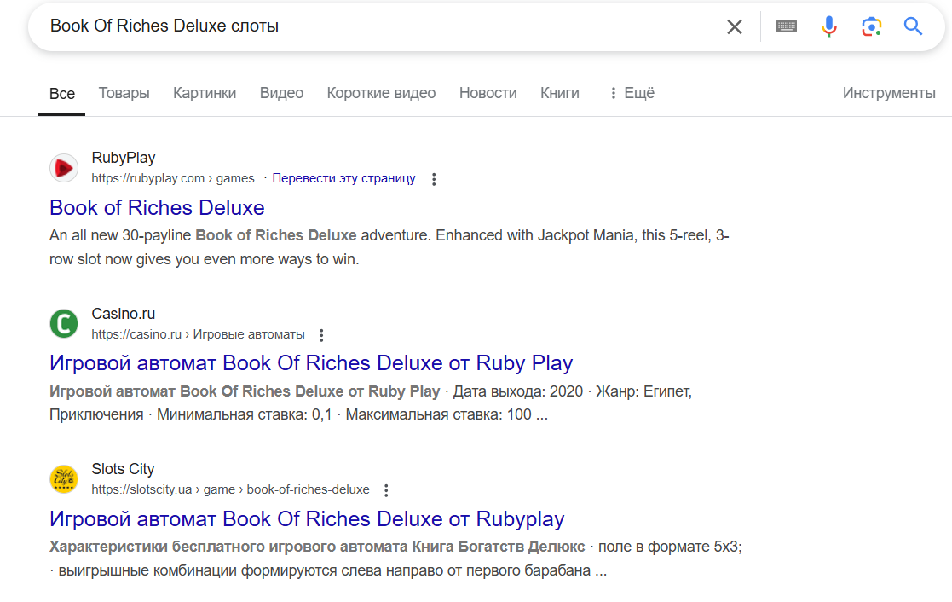The width and height of the screenshot is (952, 602).
Task: Switch to the Видео tab
Action: point(282,93)
